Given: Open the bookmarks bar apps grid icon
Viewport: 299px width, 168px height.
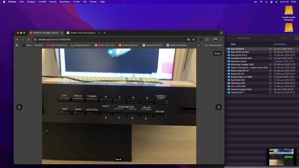Looking at the screenshot, I should coord(17,45).
